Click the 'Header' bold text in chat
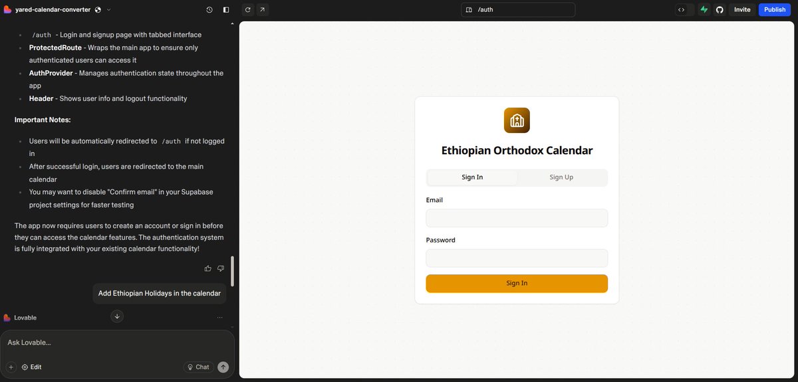798x382 pixels. [41, 98]
